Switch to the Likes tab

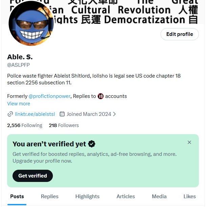[190, 196]
